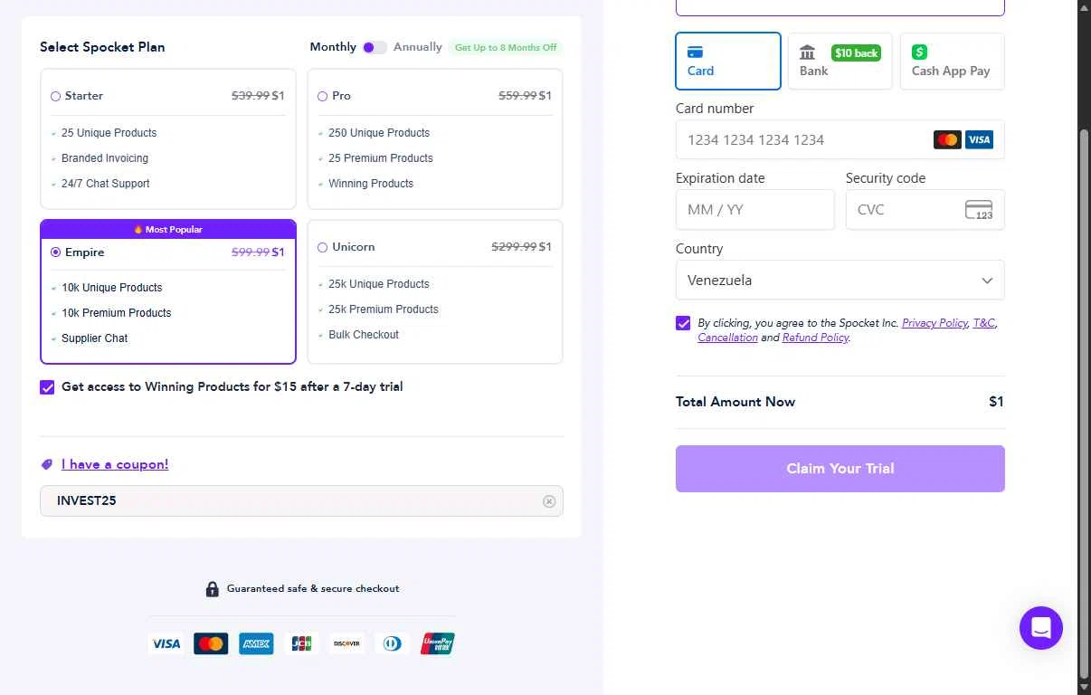Focus the CVC security code field
Screen dimensions: 1091x695
tap(925, 210)
